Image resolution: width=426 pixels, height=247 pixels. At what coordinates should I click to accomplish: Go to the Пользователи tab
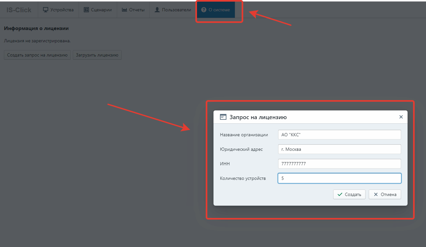(x=173, y=10)
